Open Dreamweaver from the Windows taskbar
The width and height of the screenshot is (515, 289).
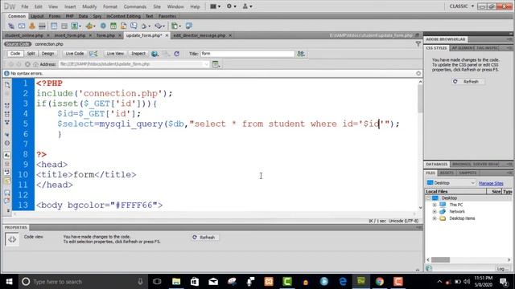point(361,281)
